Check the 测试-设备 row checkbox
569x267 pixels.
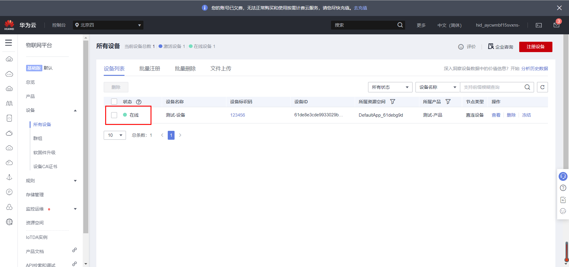point(114,115)
